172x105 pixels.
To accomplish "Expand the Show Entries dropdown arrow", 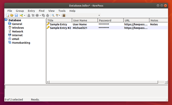I will (59, 15).
